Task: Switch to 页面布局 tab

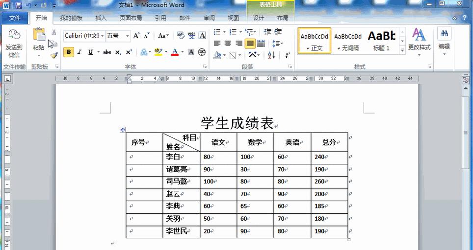Action: pyautogui.click(x=131, y=18)
